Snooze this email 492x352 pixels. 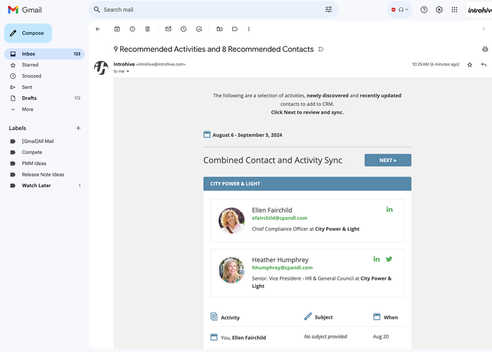pyautogui.click(x=183, y=29)
